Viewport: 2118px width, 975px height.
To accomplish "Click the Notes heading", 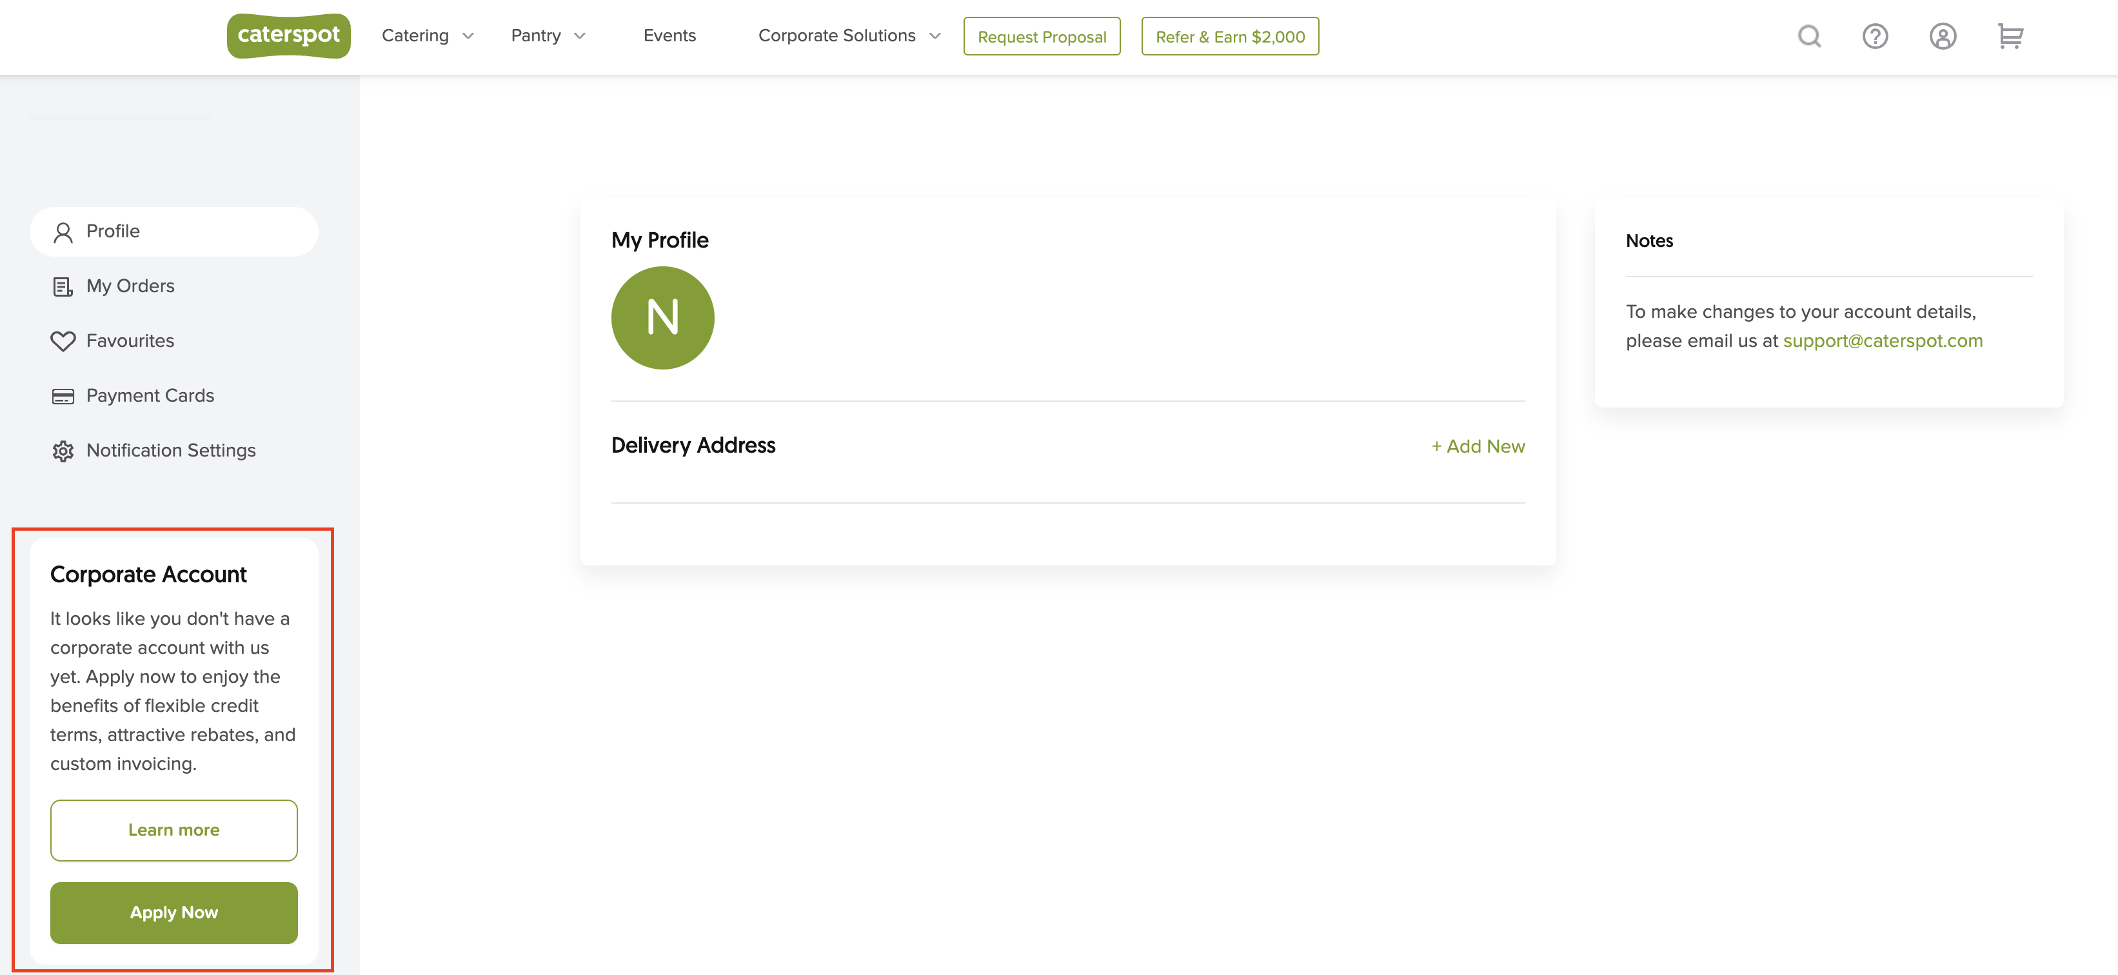I will click(x=1648, y=241).
